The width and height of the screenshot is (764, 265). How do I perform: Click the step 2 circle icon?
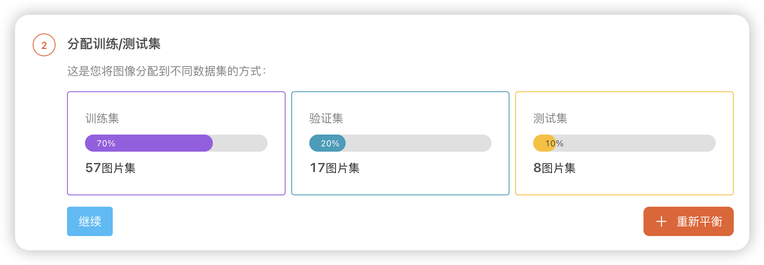44,45
